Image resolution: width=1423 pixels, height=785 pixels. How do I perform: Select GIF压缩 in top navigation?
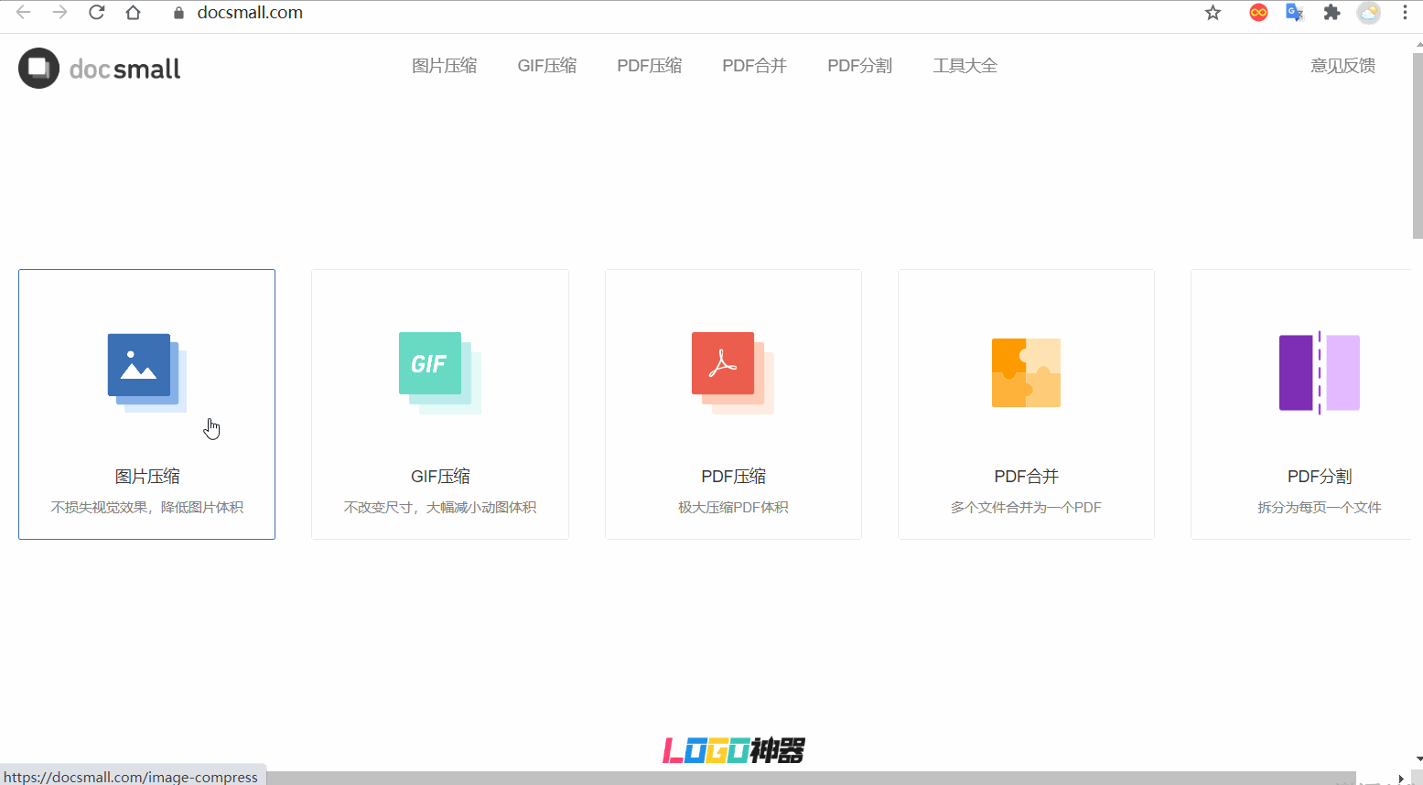547,66
